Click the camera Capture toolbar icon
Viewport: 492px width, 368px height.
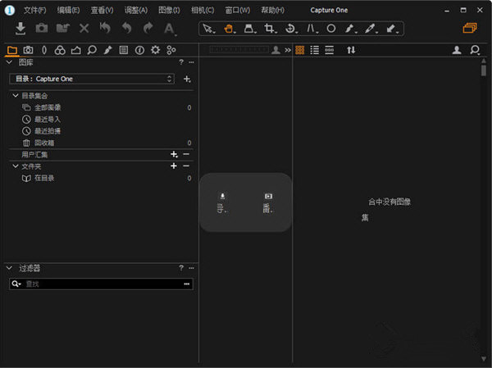(x=42, y=28)
